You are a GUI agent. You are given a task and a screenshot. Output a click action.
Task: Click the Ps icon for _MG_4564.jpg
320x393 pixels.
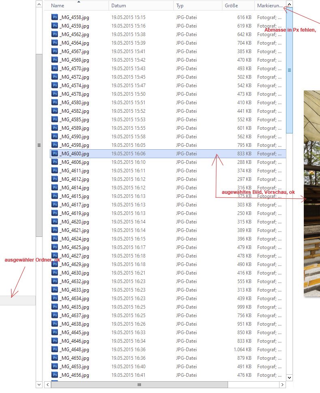coord(55,43)
